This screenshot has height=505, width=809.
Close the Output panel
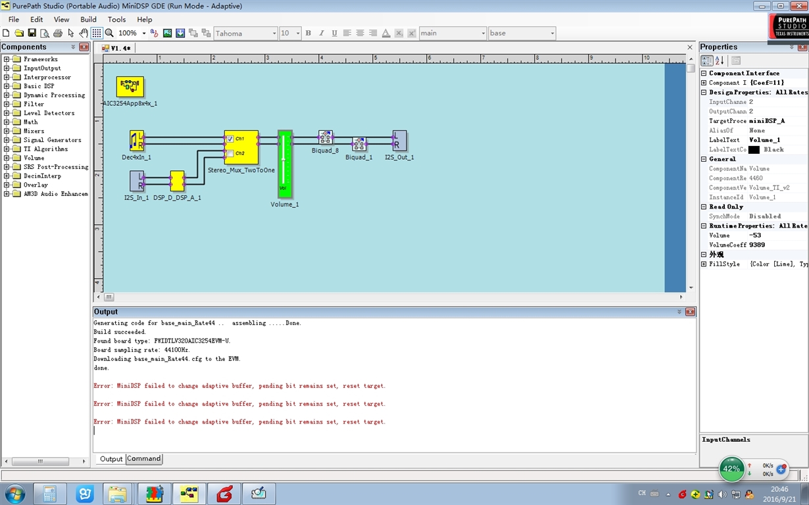point(691,311)
